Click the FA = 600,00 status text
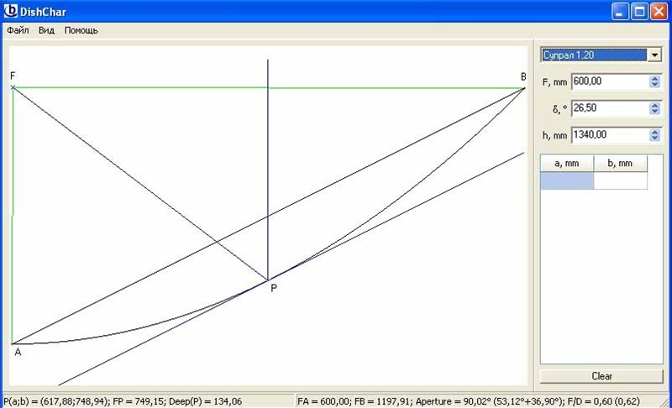The height and width of the screenshot is (408, 672). pos(324,401)
